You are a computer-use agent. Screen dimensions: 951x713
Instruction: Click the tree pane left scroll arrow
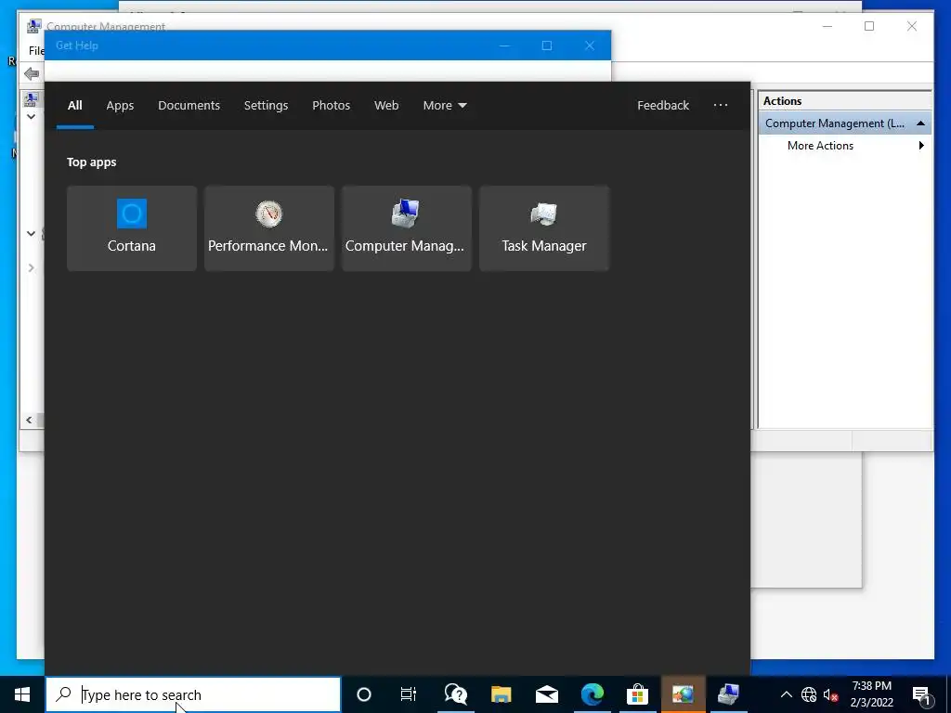coord(29,420)
